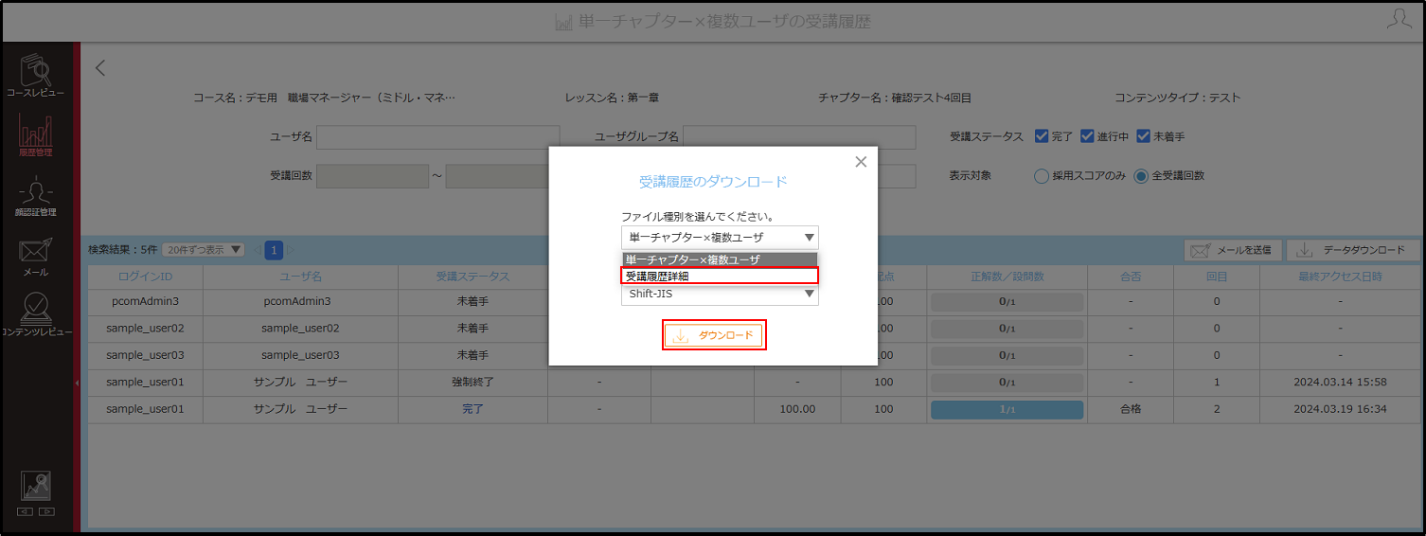This screenshot has width=1426, height=536.
Task: Click the データダウンロード button
Action: pos(1352,250)
